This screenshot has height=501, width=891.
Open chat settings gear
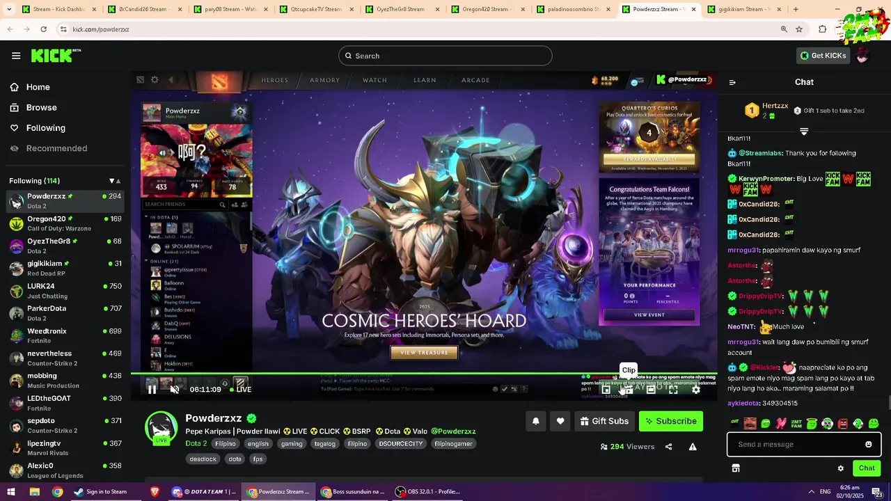[x=840, y=468]
